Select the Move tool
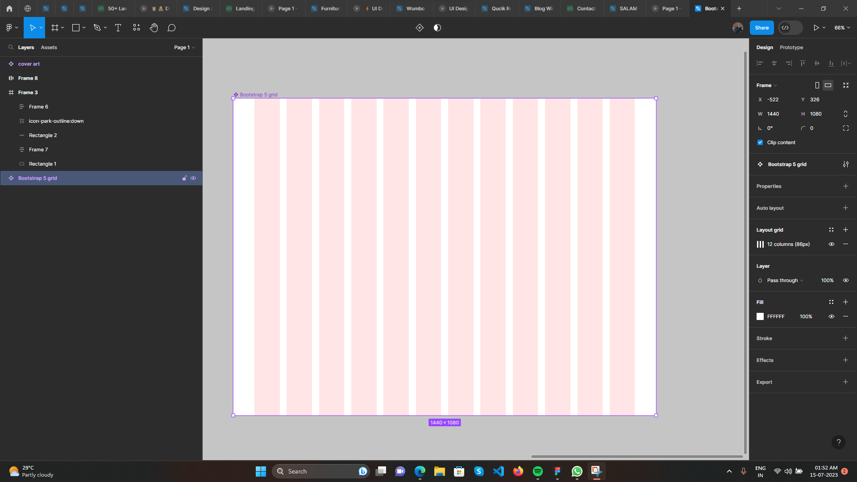The image size is (857, 482). tap(32, 28)
